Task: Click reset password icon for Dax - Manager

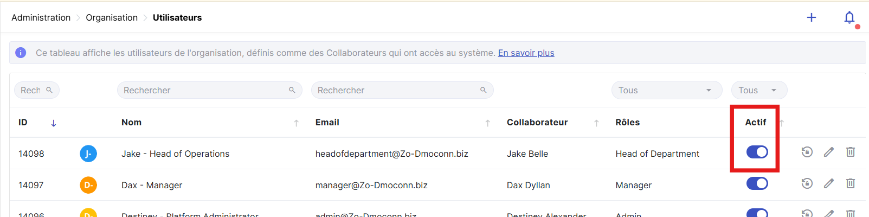Action: pyautogui.click(x=807, y=183)
